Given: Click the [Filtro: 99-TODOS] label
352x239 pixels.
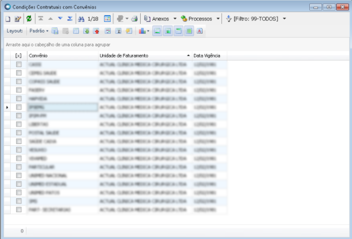Looking at the screenshot, I should coord(255,19).
